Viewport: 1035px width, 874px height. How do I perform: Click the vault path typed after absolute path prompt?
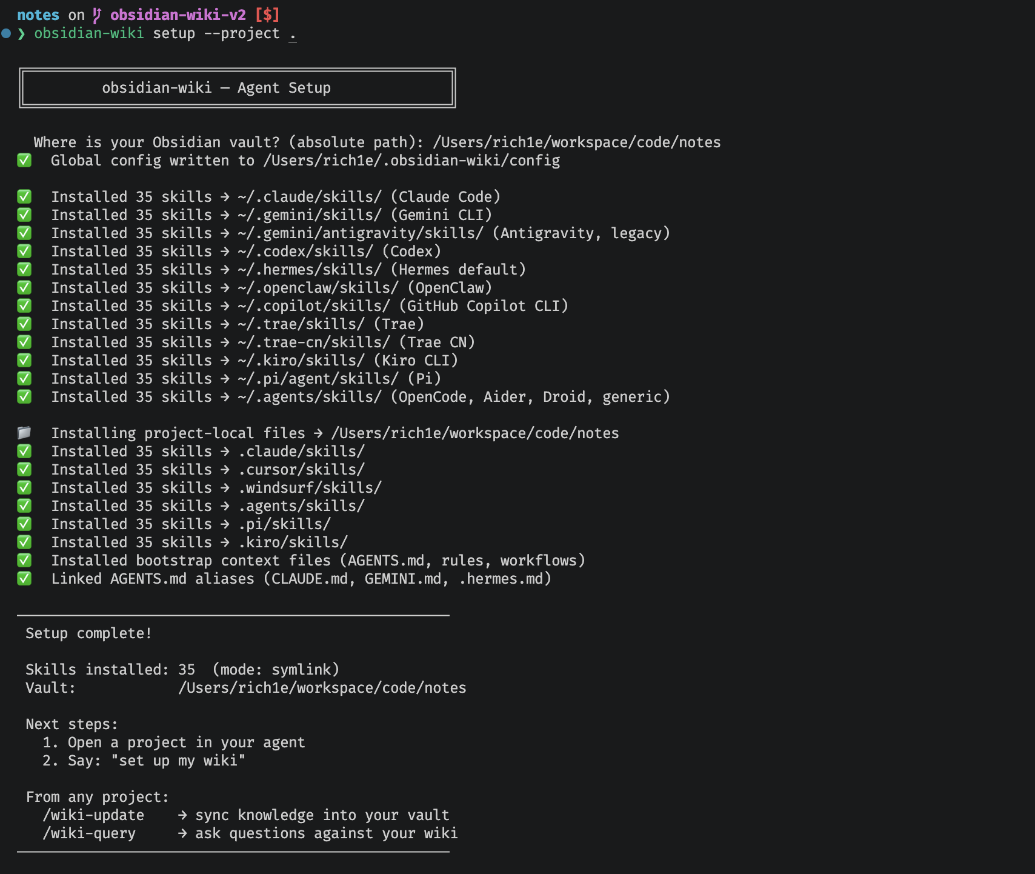[577, 142]
